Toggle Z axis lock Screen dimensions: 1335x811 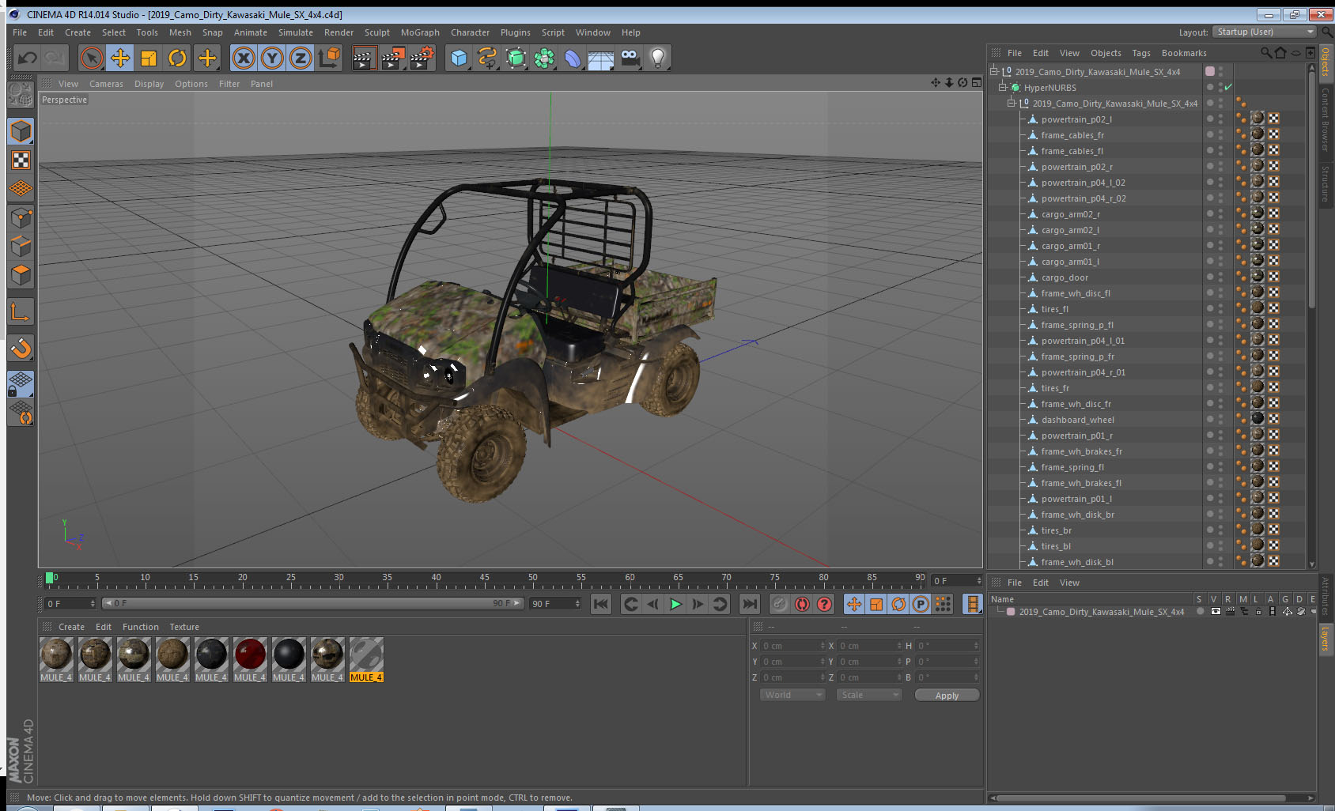click(x=301, y=58)
